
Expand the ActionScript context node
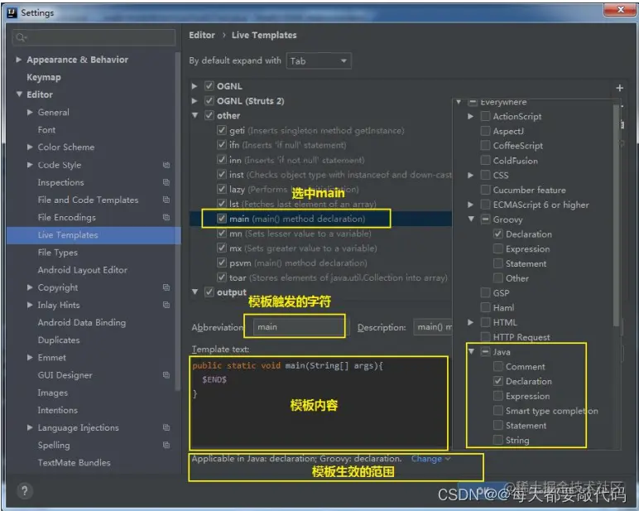pos(471,116)
